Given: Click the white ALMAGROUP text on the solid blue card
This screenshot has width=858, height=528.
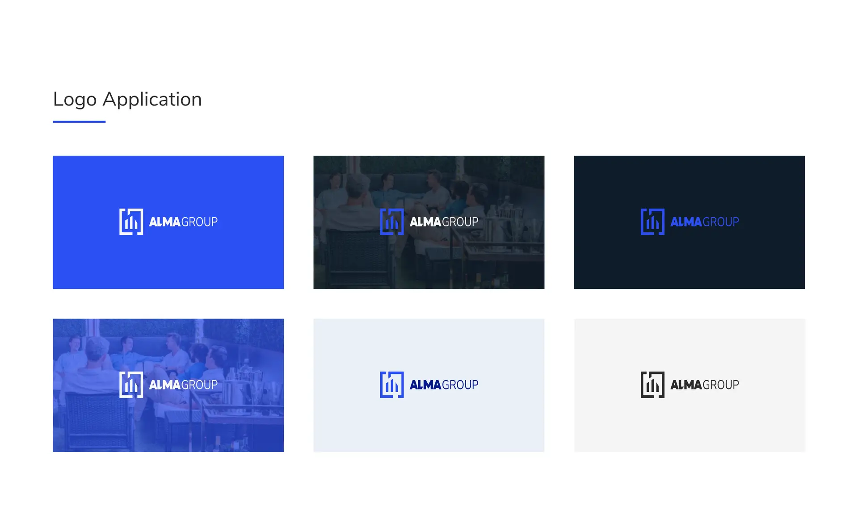Looking at the screenshot, I should pos(183,222).
